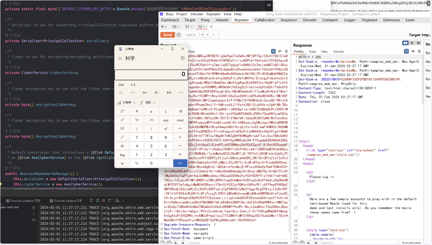Screen dimensions: 432x245
Task: Switch Response to top-bottom layout icon
Action: 412,43
